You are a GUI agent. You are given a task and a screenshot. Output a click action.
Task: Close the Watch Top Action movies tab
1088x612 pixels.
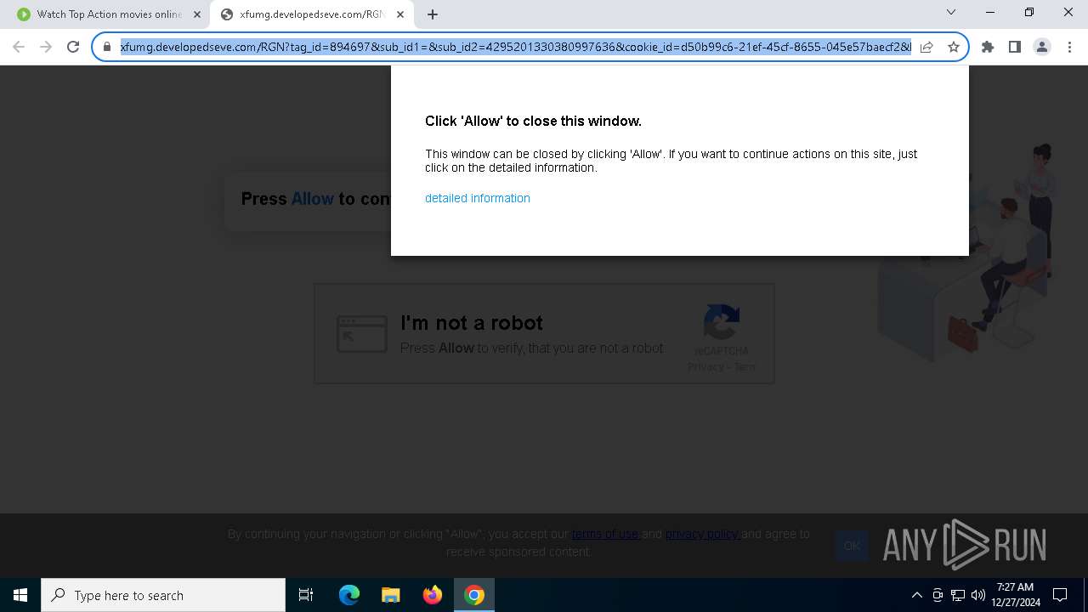(x=197, y=14)
